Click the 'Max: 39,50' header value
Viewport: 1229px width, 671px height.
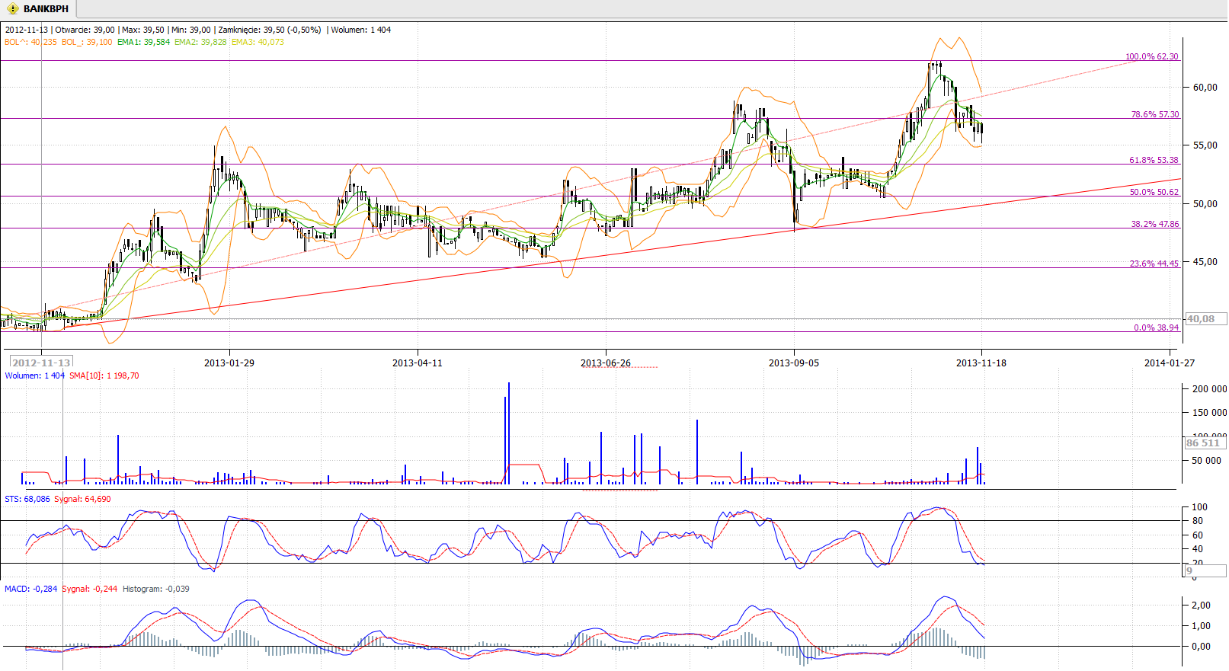(x=142, y=30)
